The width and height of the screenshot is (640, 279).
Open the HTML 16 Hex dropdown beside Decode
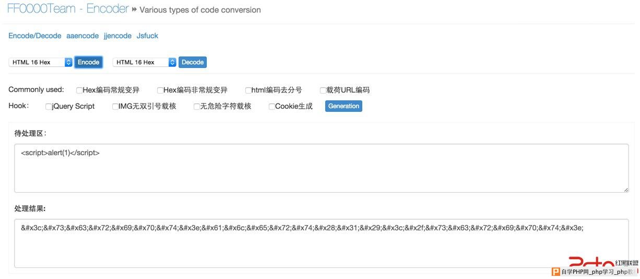145,62
